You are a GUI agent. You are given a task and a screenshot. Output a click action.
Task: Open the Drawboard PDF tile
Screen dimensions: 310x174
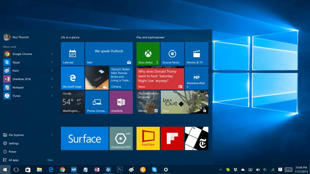point(121,138)
